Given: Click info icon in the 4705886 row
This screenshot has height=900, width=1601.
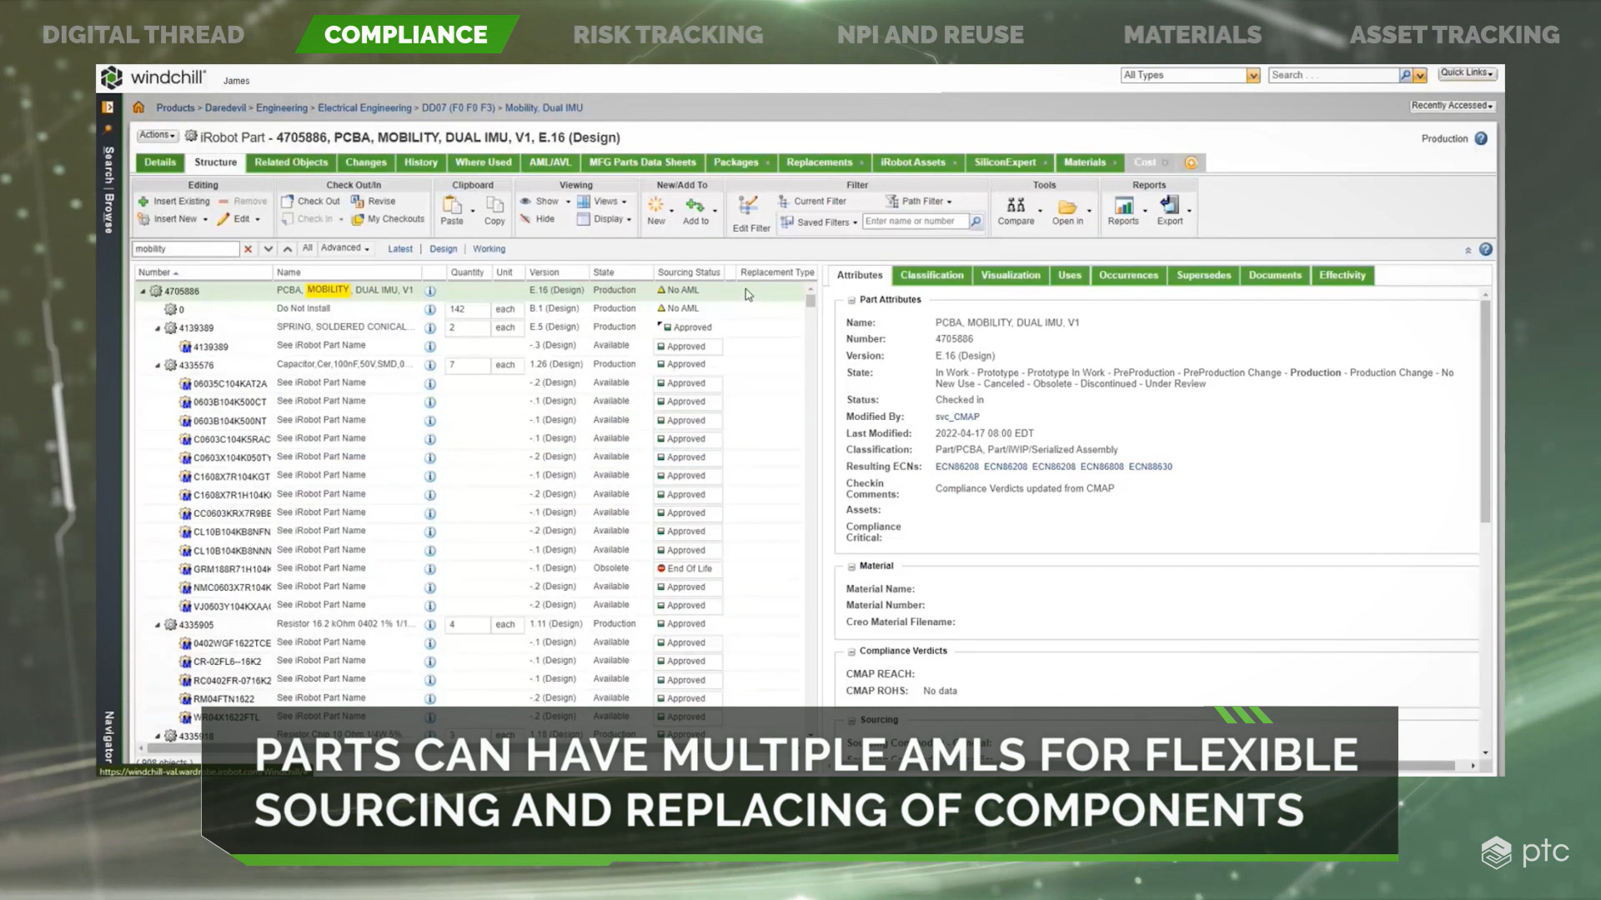Looking at the screenshot, I should coord(430,292).
